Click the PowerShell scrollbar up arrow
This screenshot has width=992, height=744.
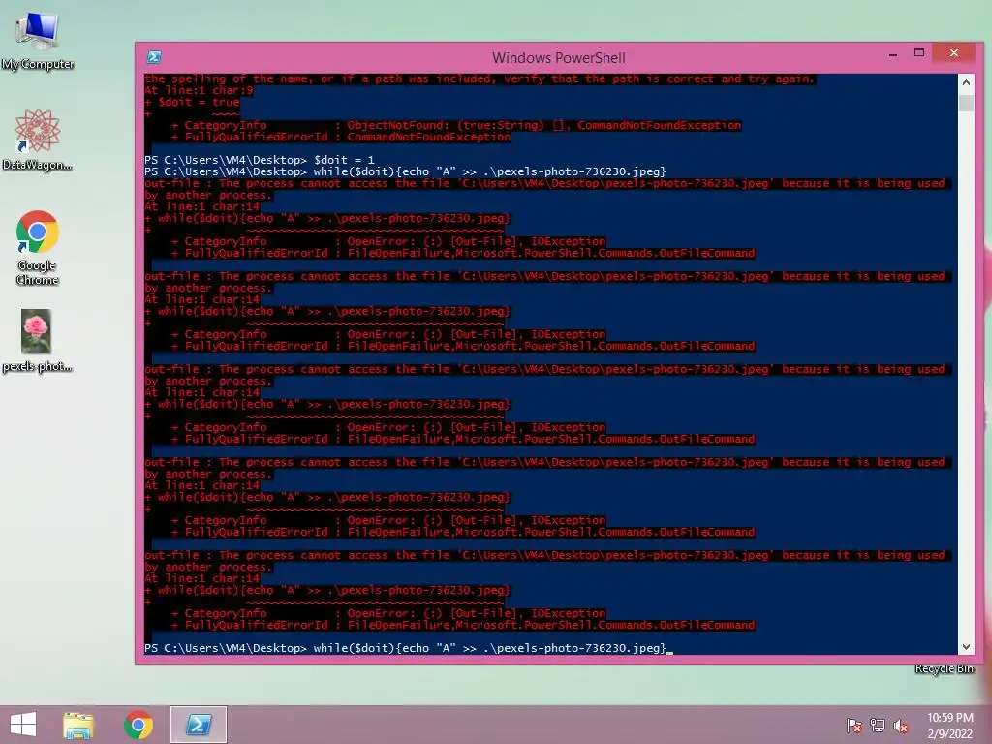click(x=966, y=82)
